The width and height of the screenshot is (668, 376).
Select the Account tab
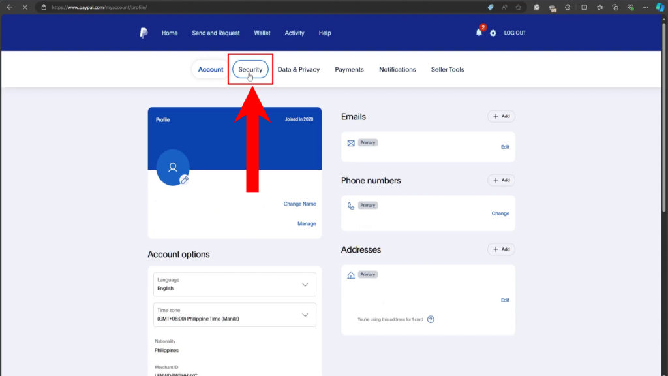point(211,69)
